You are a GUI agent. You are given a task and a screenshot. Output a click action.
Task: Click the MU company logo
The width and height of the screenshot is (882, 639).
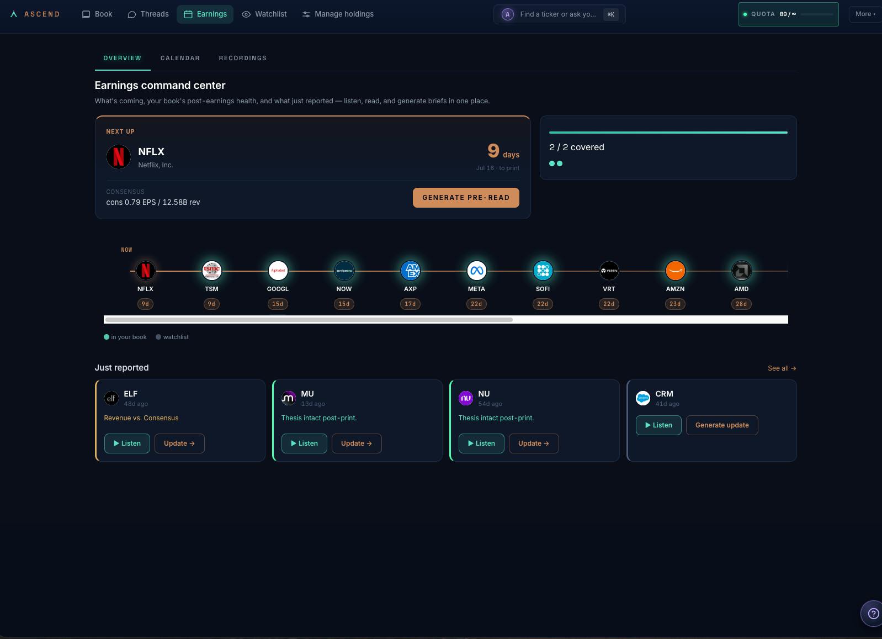pos(289,398)
